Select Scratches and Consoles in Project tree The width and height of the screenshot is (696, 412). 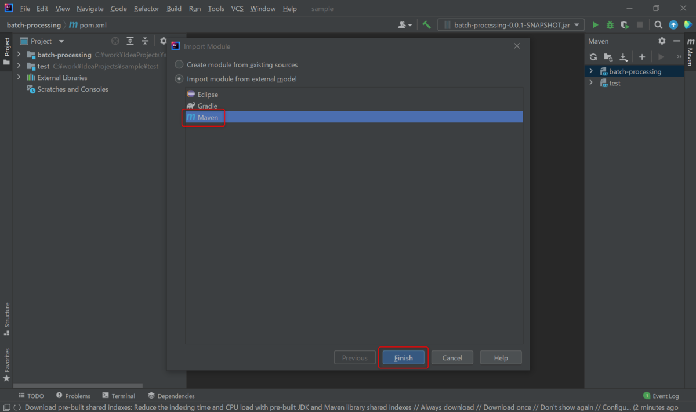67,89
